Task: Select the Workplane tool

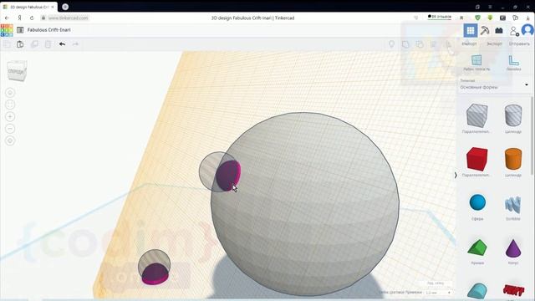Action: click(476, 63)
